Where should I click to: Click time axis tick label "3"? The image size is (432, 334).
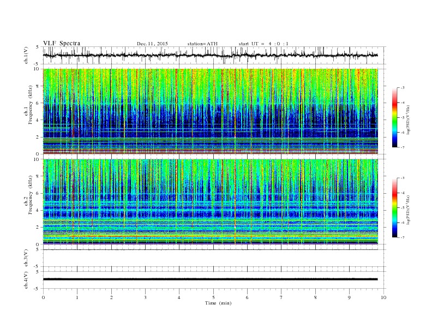(x=145, y=297)
